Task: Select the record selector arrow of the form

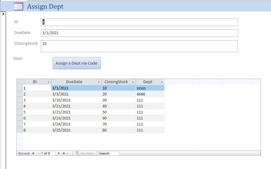Action: click(x=3, y=14)
